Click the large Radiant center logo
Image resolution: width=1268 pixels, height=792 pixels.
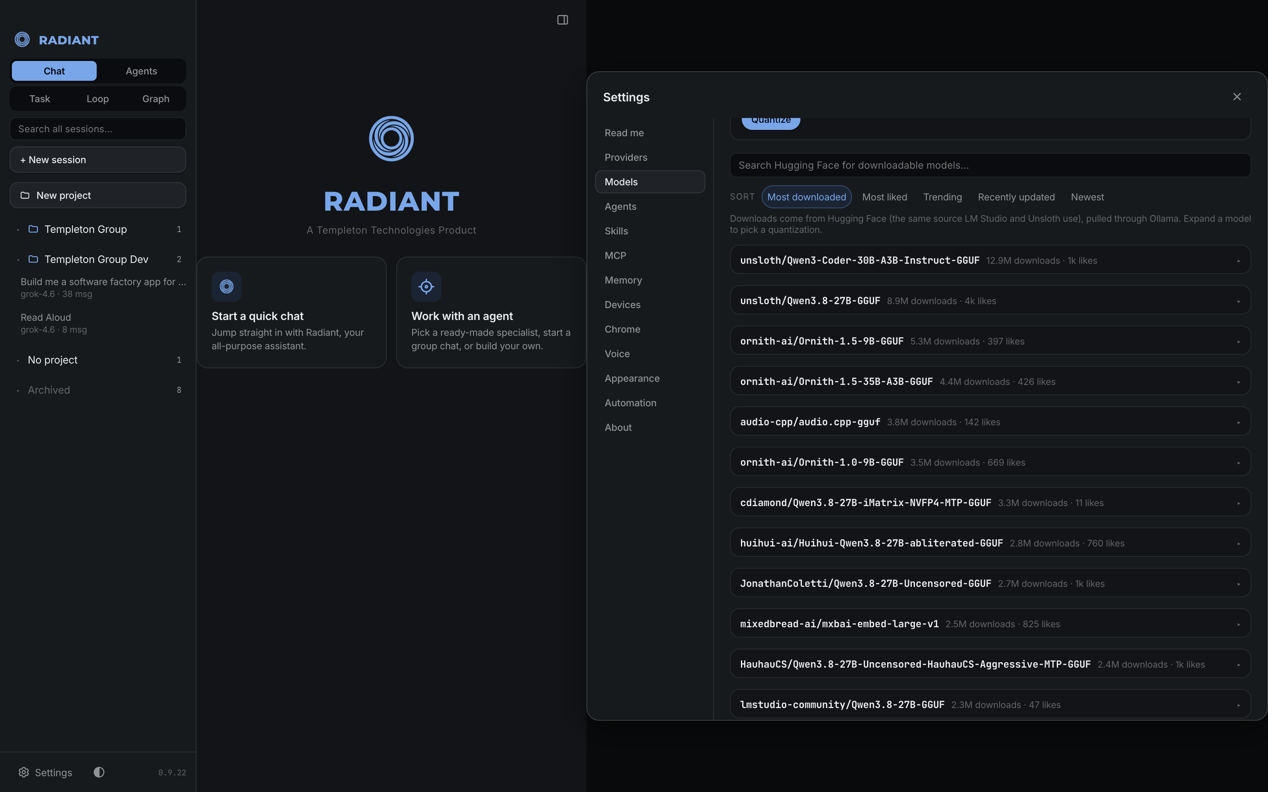391,139
